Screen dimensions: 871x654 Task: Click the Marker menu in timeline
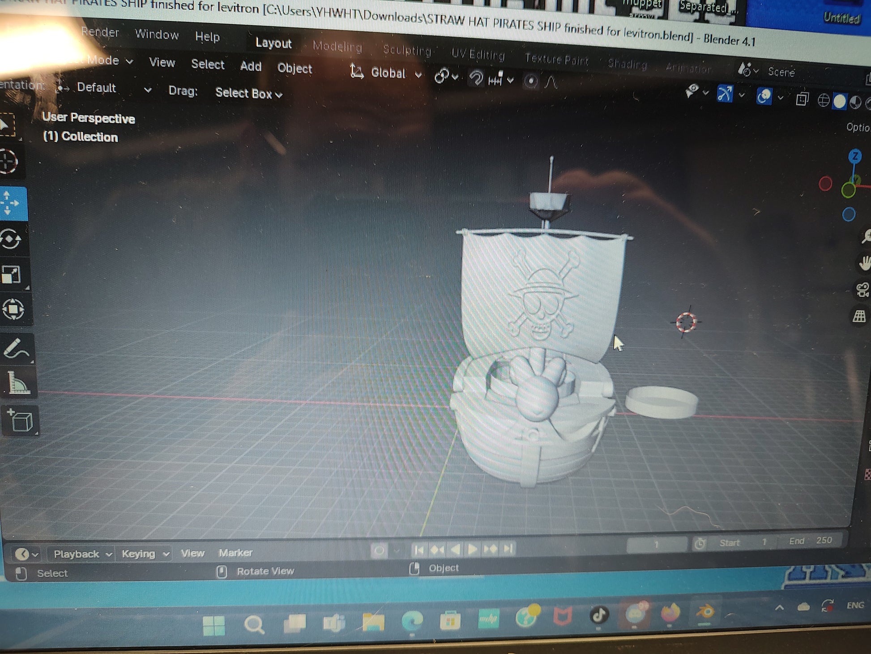pyautogui.click(x=235, y=553)
